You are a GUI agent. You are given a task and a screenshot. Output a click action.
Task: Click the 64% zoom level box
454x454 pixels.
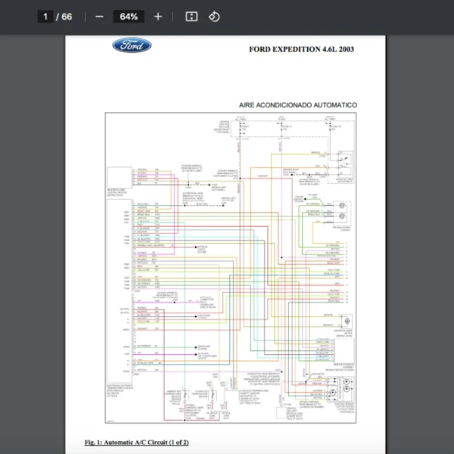tap(128, 17)
